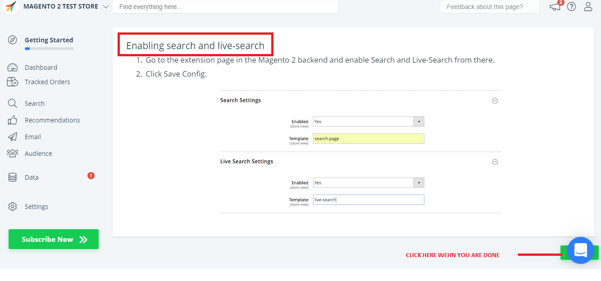
Task: Click the Tracked Orders box icon
Action: (13, 82)
